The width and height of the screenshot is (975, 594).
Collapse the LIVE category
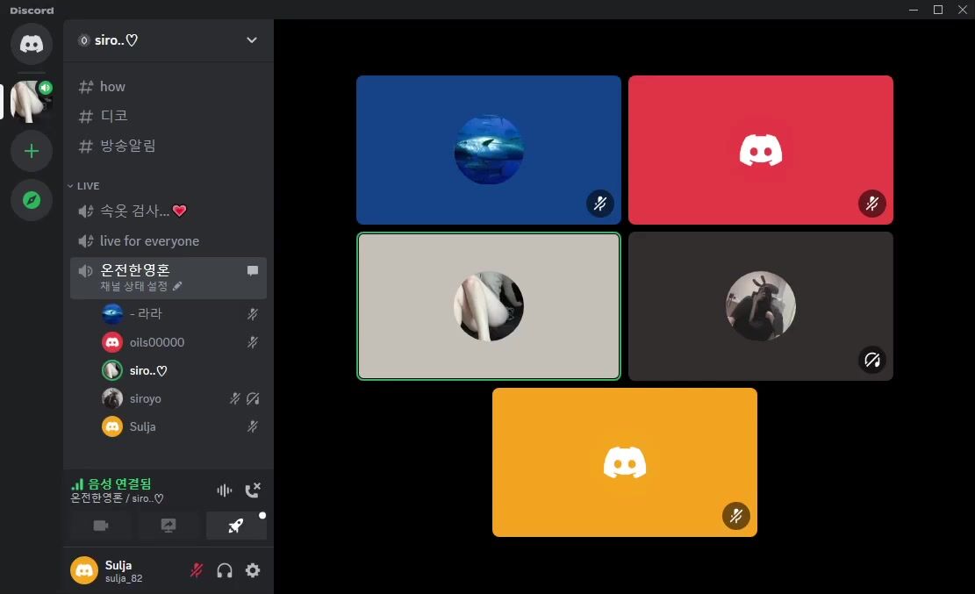point(83,186)
